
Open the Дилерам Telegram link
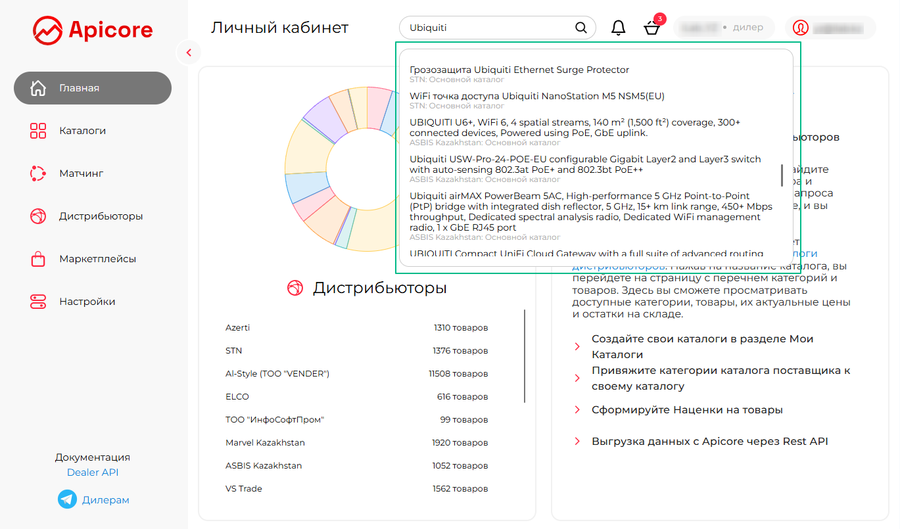(105, 500)
